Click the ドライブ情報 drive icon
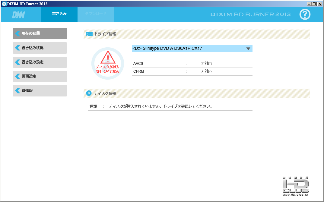This screenshot has width=324, height=202. 89,34
